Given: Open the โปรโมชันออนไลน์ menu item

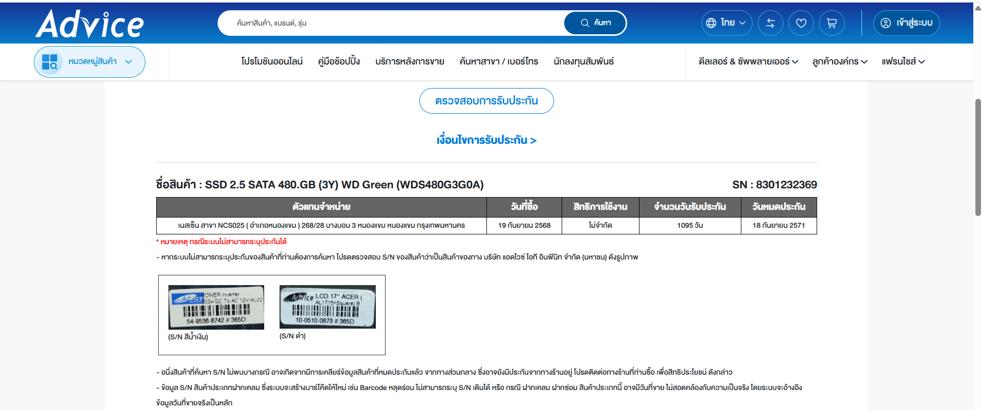Looking at the screenshot, I should coord(272,61).
